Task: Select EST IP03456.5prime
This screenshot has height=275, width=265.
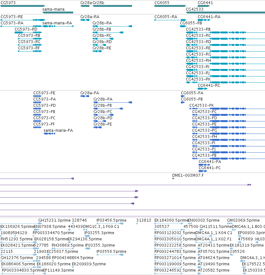Action: tap(110, 223)
